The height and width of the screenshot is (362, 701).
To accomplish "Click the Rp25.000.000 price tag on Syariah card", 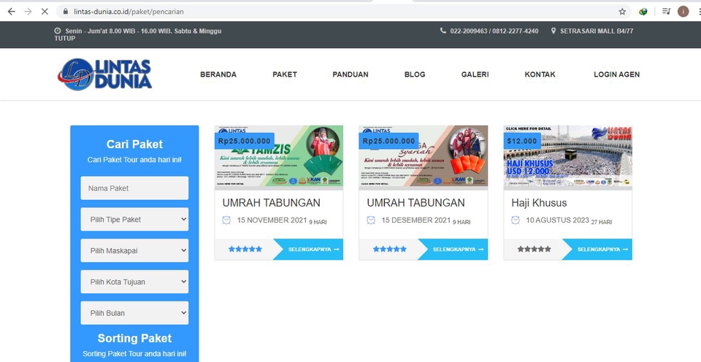I will coord(389,141).
